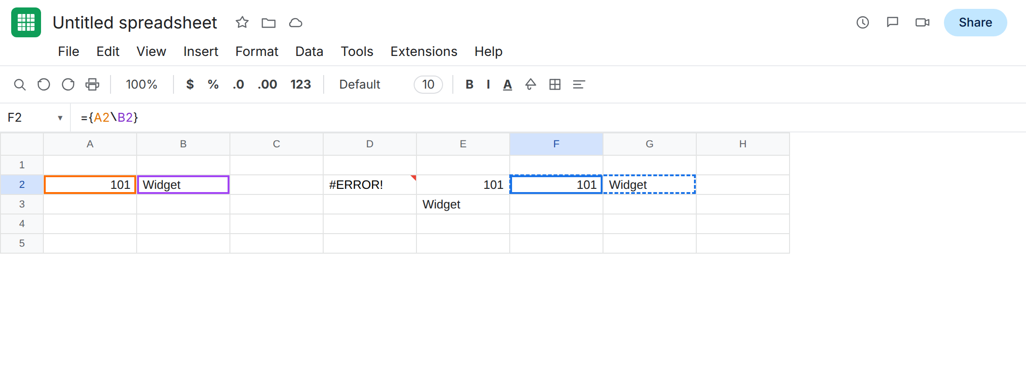Open the Extensions menu
Viewport: 1026px width, 373px height.
click(424, 51)
